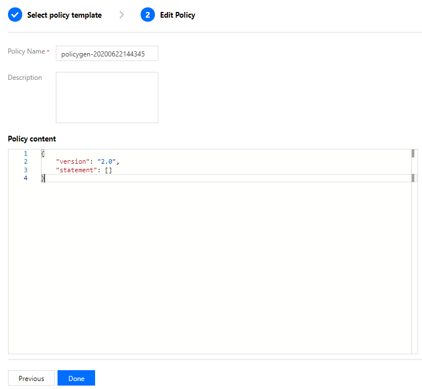422x389 pixels.
Task: Click the step 2 circle icon
Action: [148, 15]
